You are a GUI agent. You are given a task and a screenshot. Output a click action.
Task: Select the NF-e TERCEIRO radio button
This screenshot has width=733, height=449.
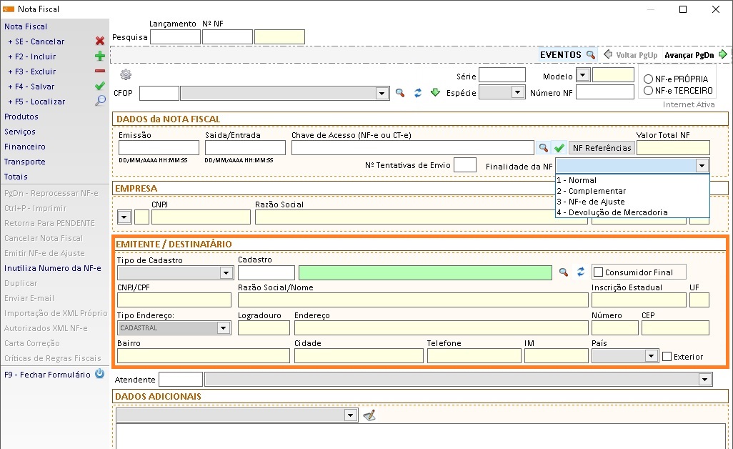[x=649, y=91]
